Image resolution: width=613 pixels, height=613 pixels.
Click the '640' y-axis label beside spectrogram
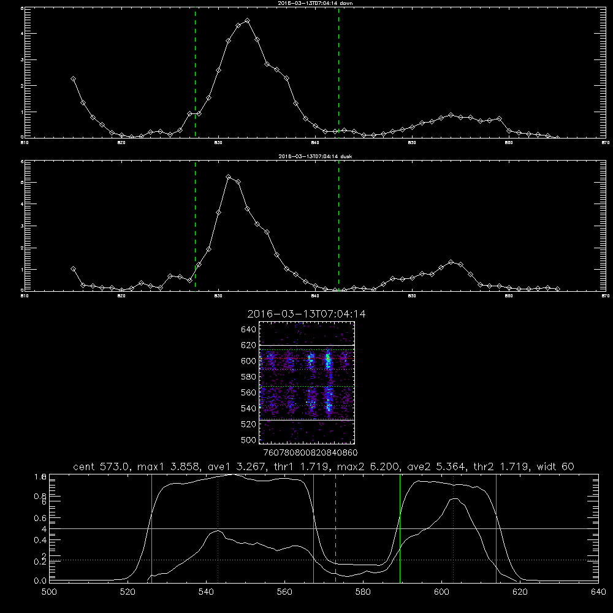249,330
